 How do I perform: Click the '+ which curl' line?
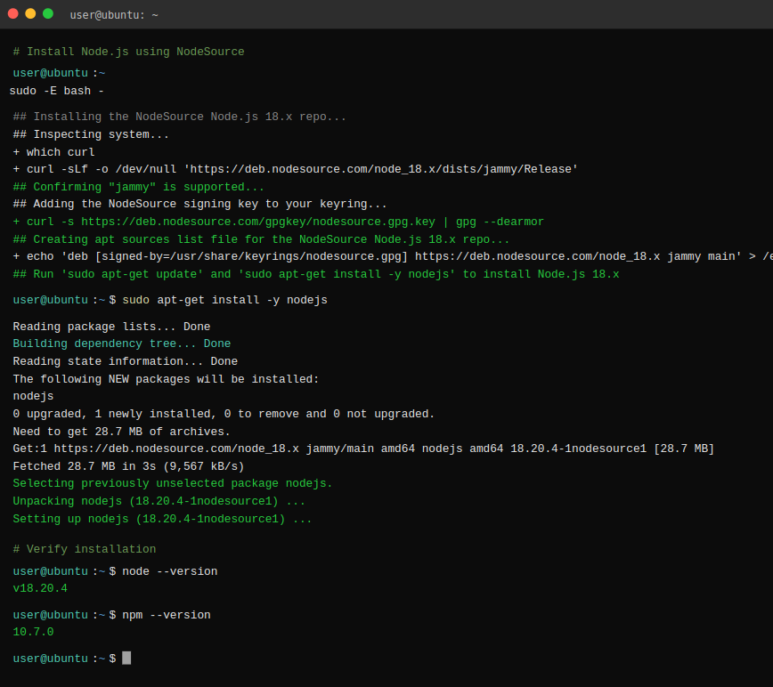point(53,152)
